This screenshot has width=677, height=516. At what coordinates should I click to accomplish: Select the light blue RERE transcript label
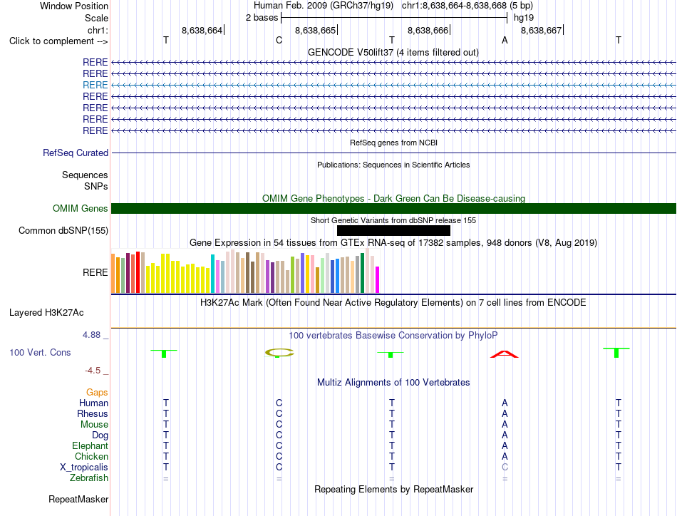click(x=95, y=85)
